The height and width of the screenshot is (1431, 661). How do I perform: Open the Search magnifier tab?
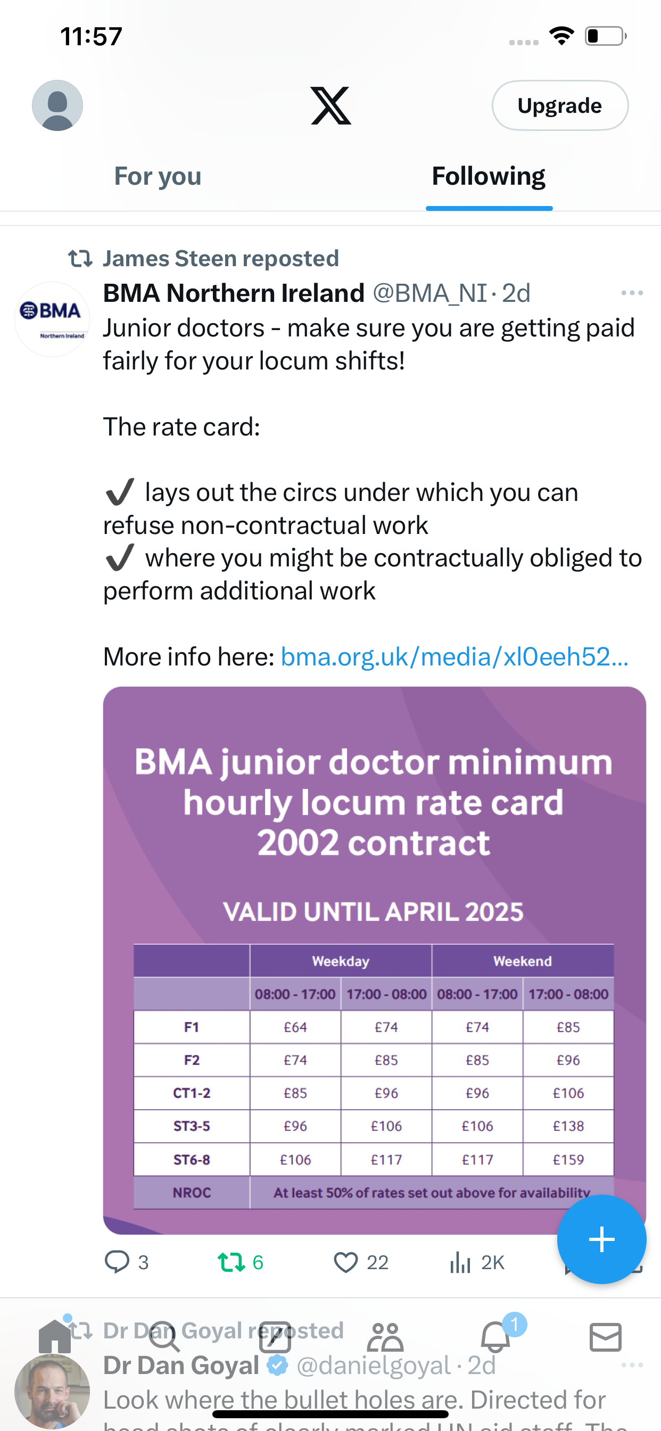tap(164, 1337)
